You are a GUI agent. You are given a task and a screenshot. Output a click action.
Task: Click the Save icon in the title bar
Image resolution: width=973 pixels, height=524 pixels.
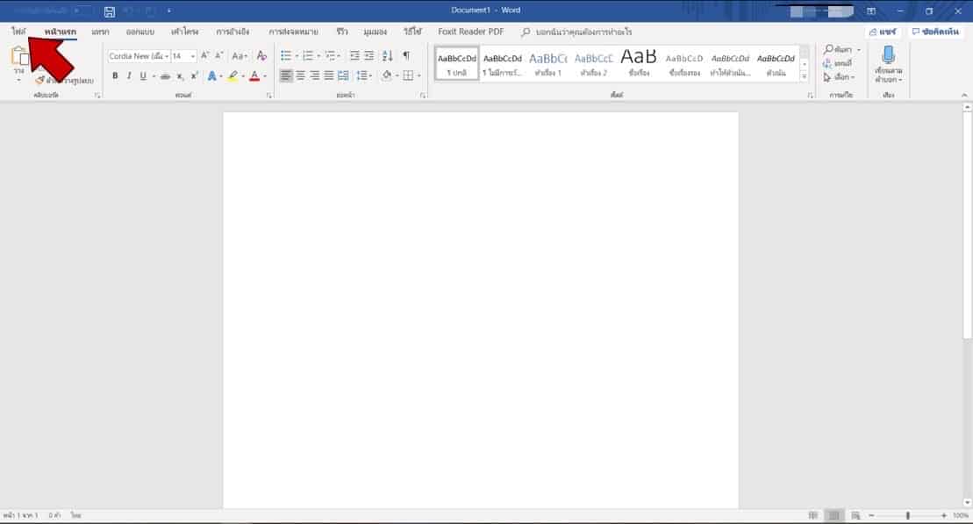tap(109, 11)
